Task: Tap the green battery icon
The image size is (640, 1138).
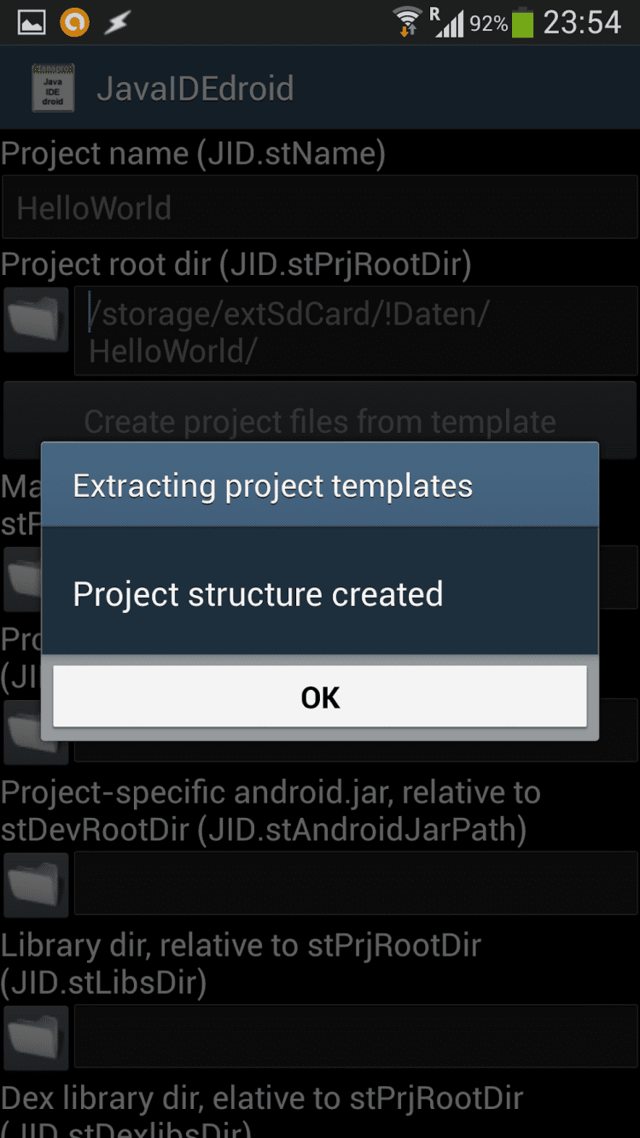Action: point(522,22)
